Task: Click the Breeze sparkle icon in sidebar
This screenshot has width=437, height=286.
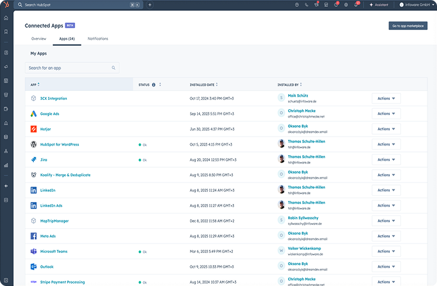Action: (6, 186)
